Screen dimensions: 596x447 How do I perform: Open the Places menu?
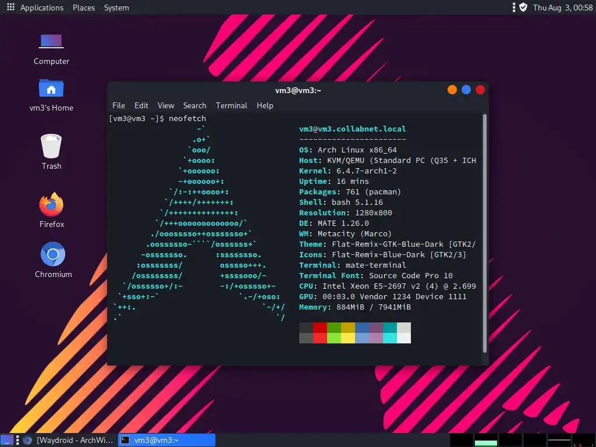click(x=84, y=8)
